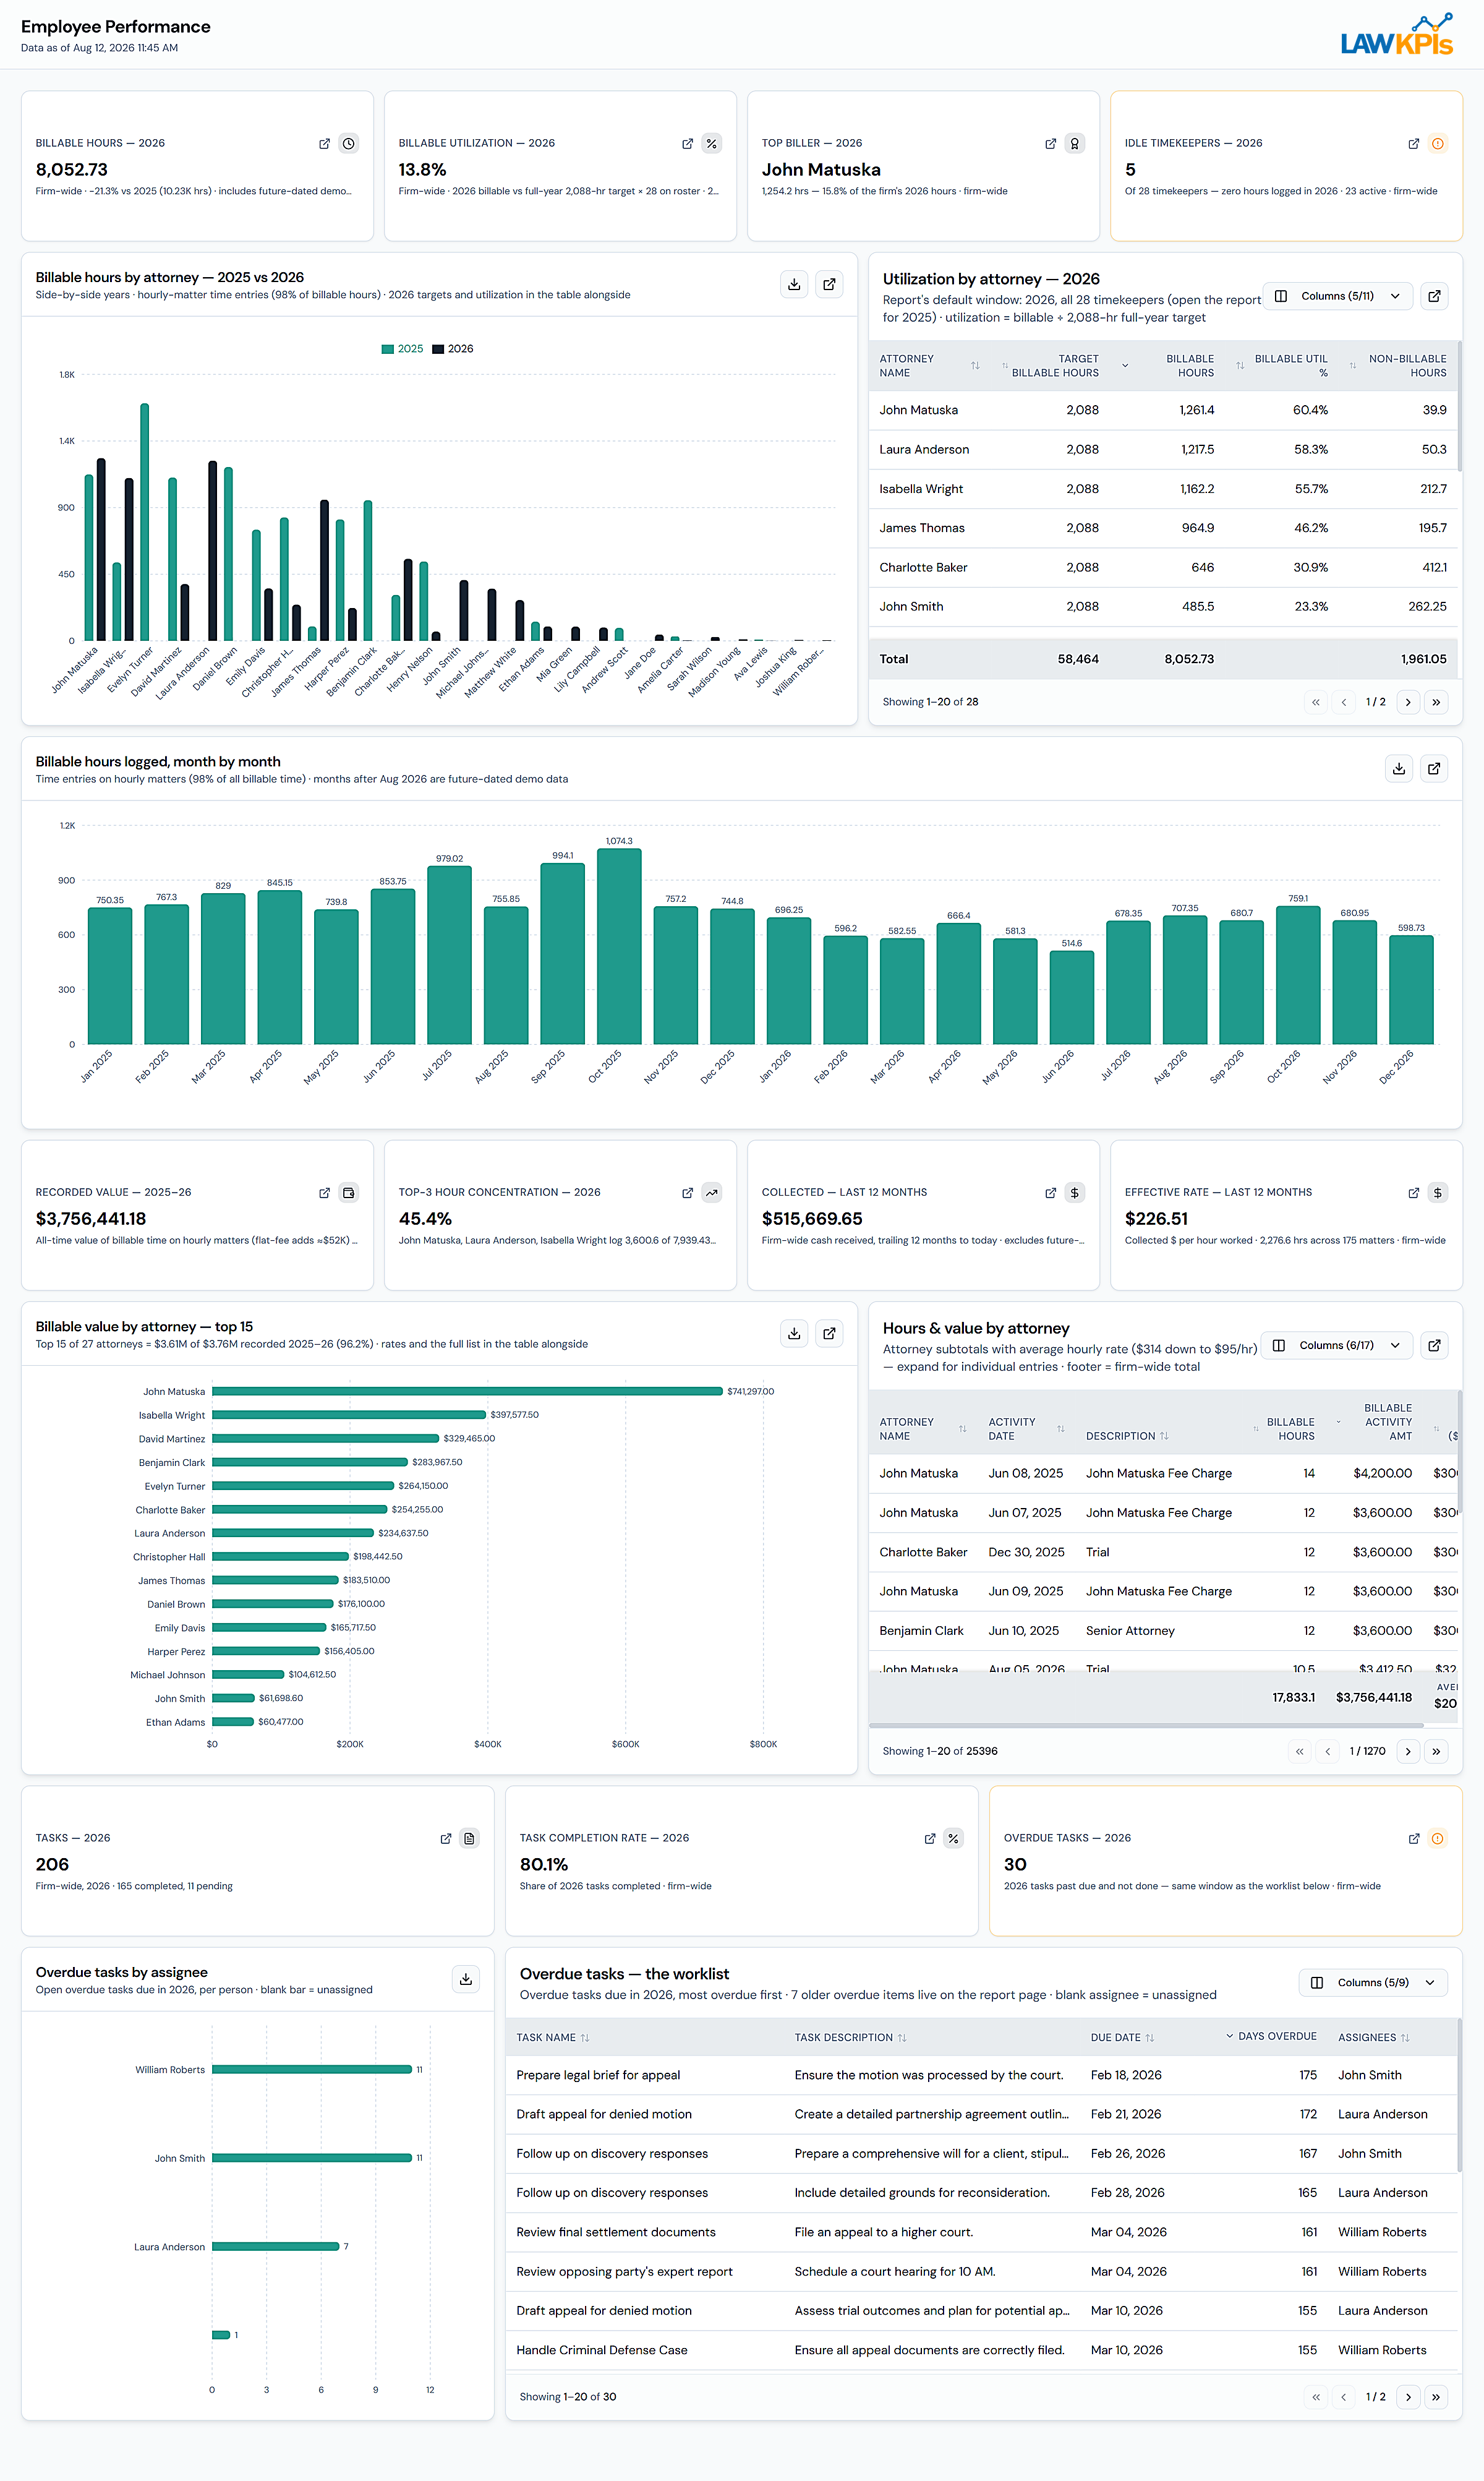
Task: Select John Matuska row in Utilization table
Action: (1163, 410)
